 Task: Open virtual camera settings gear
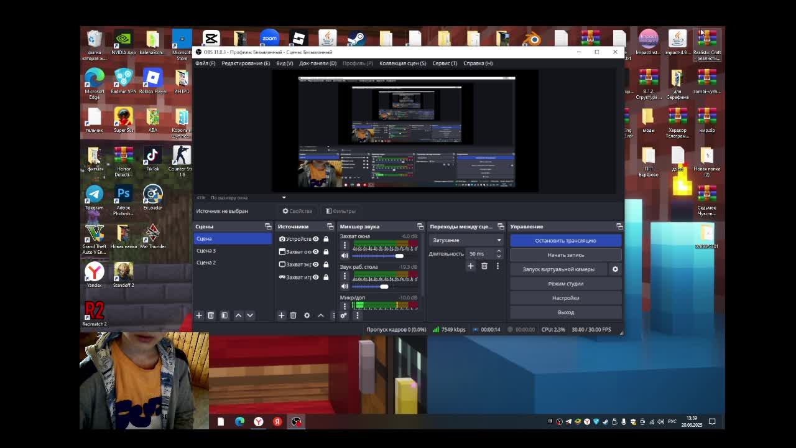click(x=615, y=269)
